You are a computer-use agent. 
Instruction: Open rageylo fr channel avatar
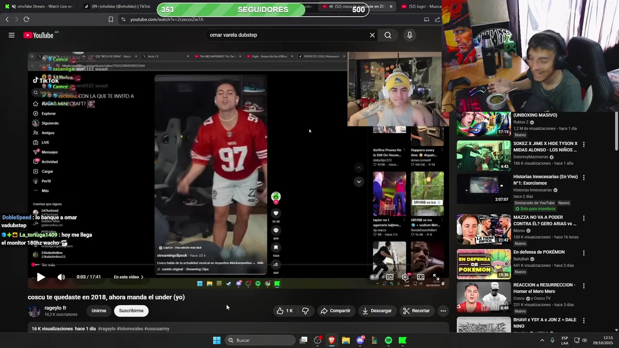tap(34, 311)
